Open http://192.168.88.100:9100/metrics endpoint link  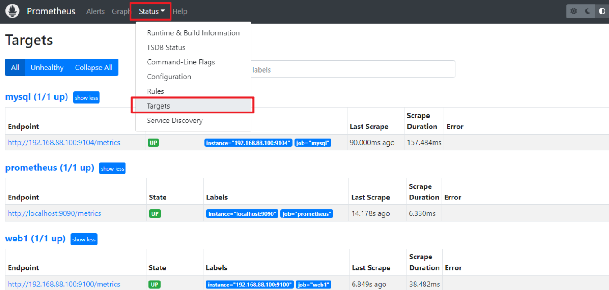64,284
